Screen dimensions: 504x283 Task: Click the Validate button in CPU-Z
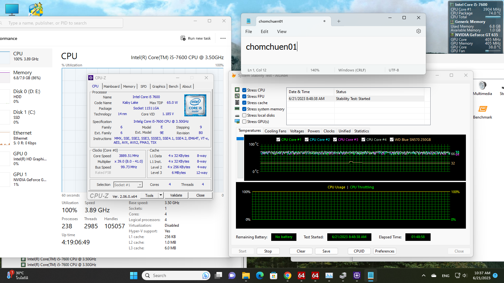[x=176, y=195]
